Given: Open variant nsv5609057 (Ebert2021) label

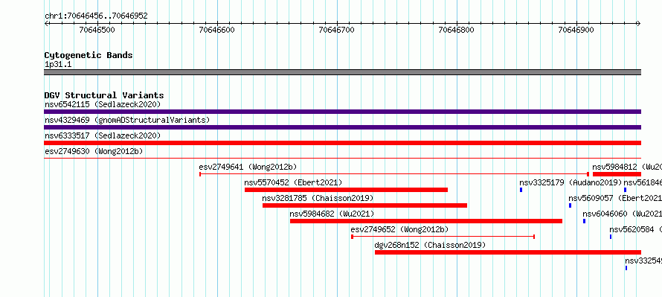Looking at the screenshot, I should (614, 198).
